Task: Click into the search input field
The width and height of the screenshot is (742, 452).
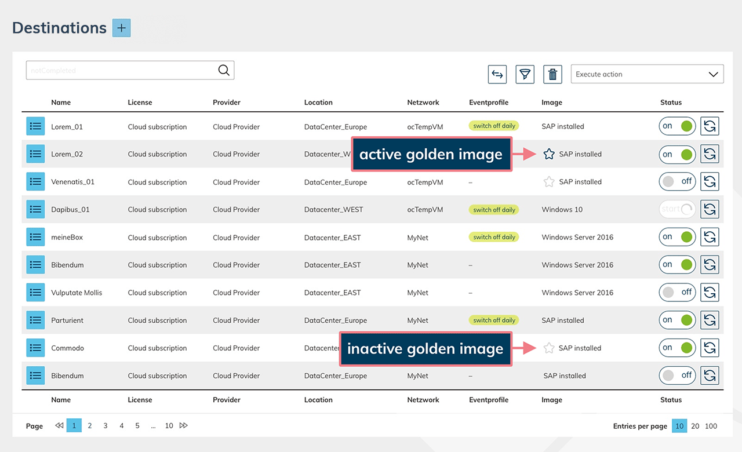Action: [x=122, y=70]
